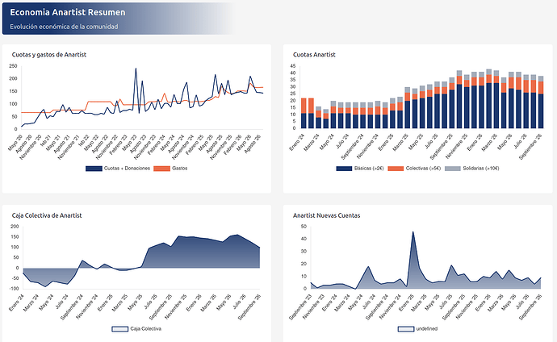This screenshot has width=557, height=342.
Task: Click the gray Solidarias (>10€) legend swatch
Action: coord(453,169)
